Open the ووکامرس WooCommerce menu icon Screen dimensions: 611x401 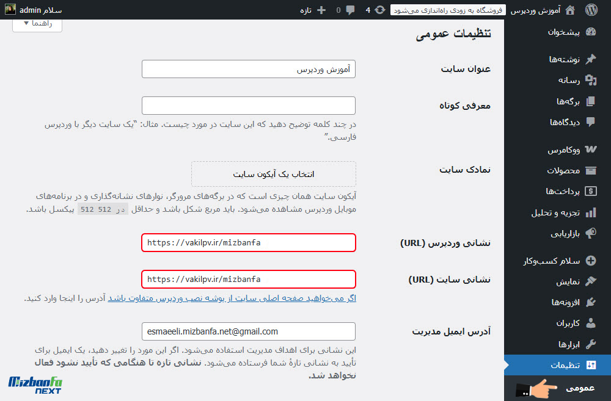590,149
